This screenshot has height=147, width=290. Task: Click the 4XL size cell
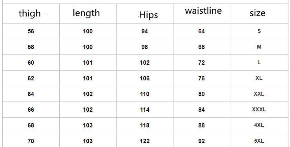coord(259,125)
